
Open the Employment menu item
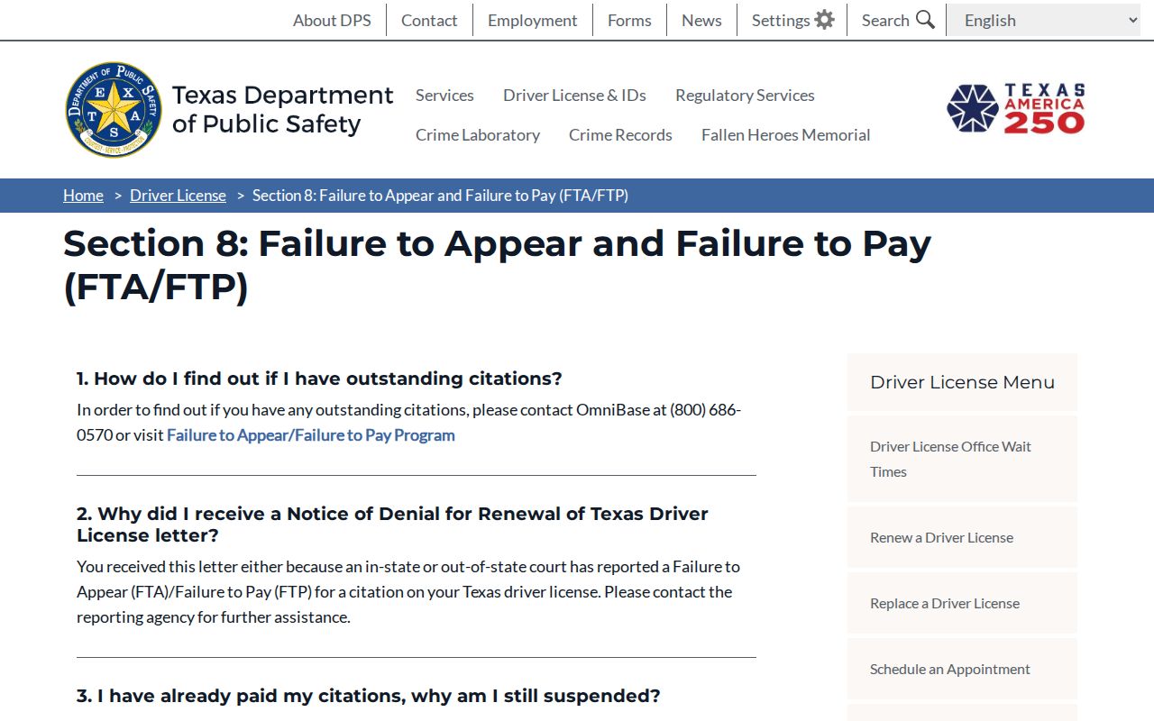[x=532, y=20]
